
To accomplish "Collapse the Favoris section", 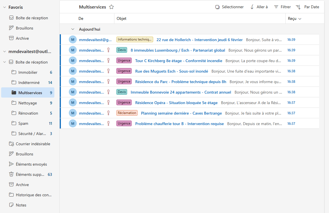I will pos(4,7).
